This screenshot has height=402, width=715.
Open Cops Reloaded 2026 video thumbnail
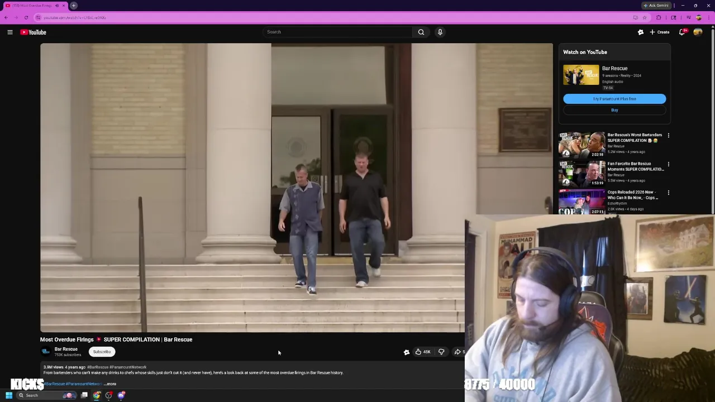581,202
